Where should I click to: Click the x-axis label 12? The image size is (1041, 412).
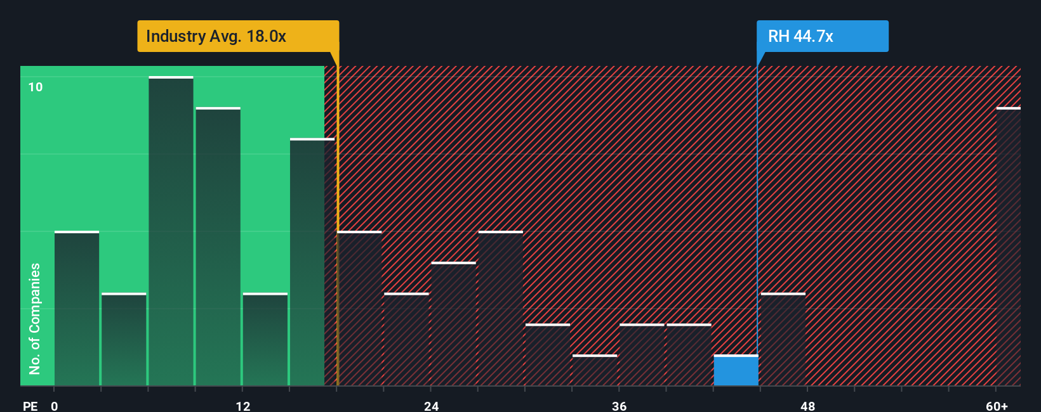point(242,406)
